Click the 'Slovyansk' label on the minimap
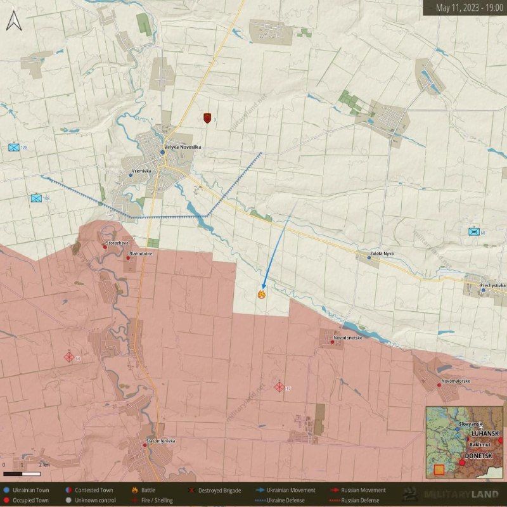 coord(470,424)
